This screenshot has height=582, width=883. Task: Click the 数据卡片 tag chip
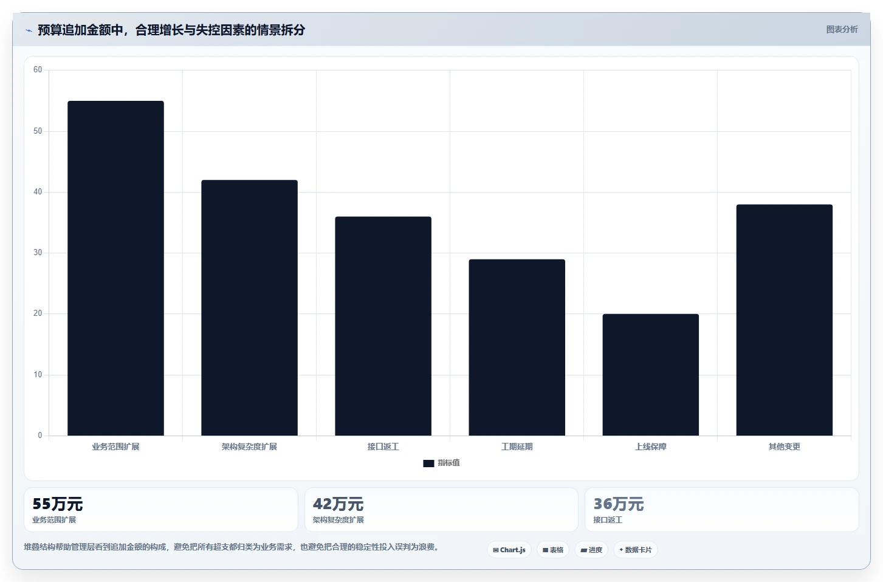(636, 550)
